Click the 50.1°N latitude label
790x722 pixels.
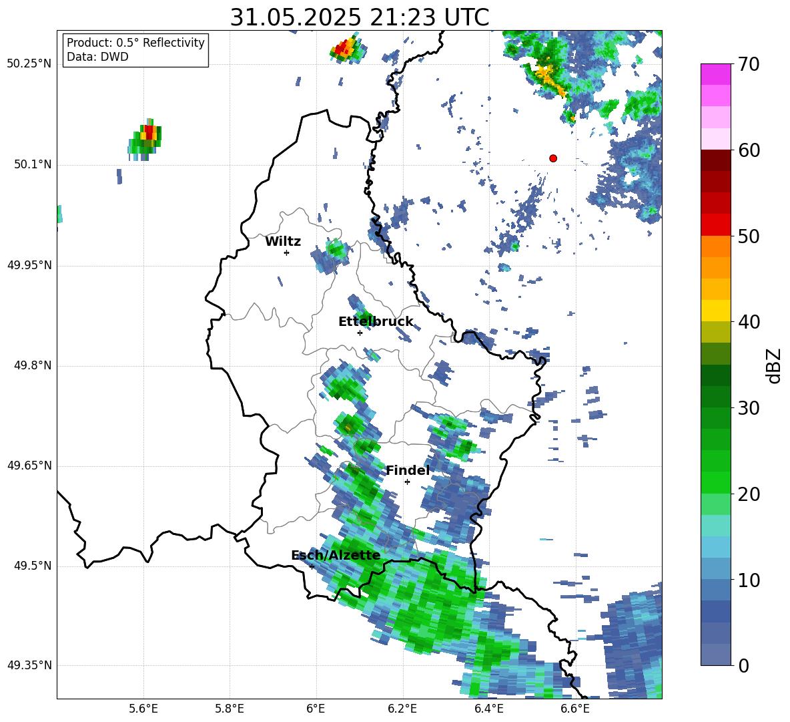click(x=33, y=165)
